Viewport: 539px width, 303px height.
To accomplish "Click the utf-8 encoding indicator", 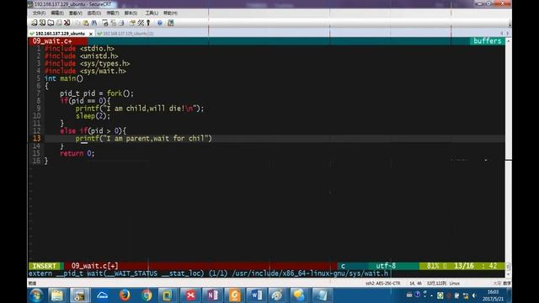I will point(386,266).
